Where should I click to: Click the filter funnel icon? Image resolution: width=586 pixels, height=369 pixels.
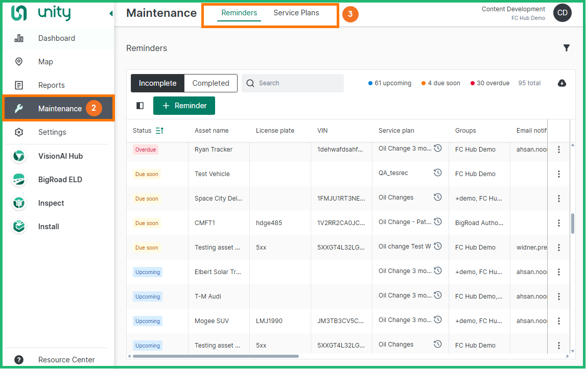[x=566, y=48]
